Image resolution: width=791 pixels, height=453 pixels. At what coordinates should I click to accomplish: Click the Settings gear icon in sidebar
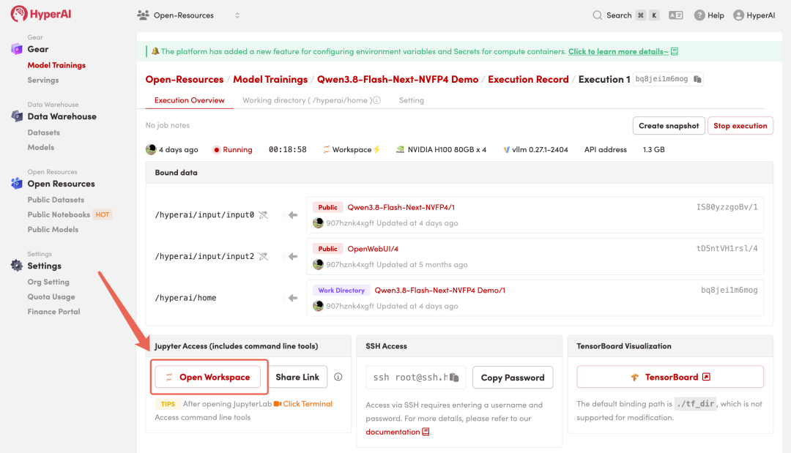tap(17, 266)
